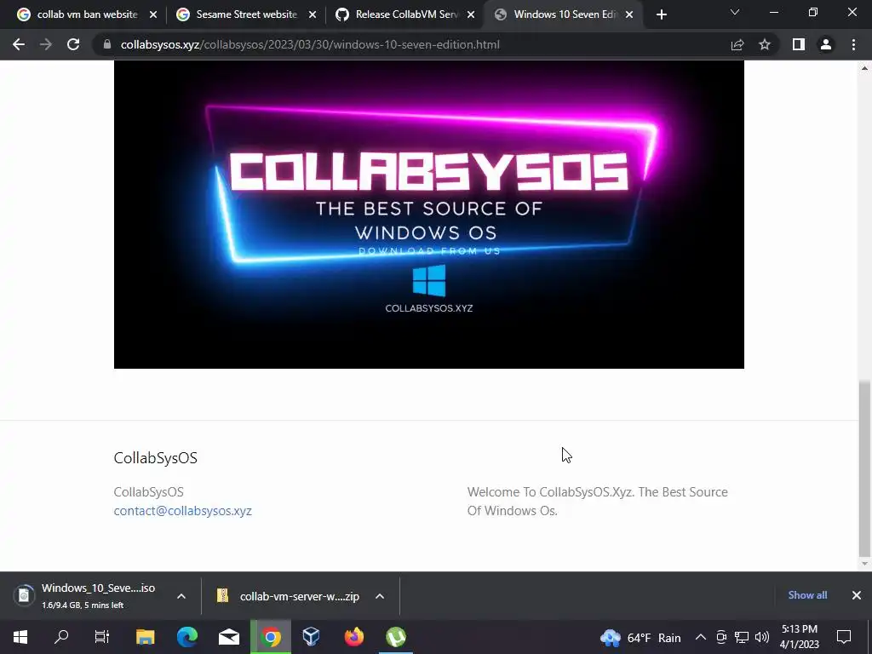Reload the current page
Viewport: 872px width, 654px height.
(x=73, y=44)
